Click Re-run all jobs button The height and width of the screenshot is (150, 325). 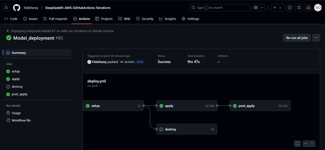point(297,38)
